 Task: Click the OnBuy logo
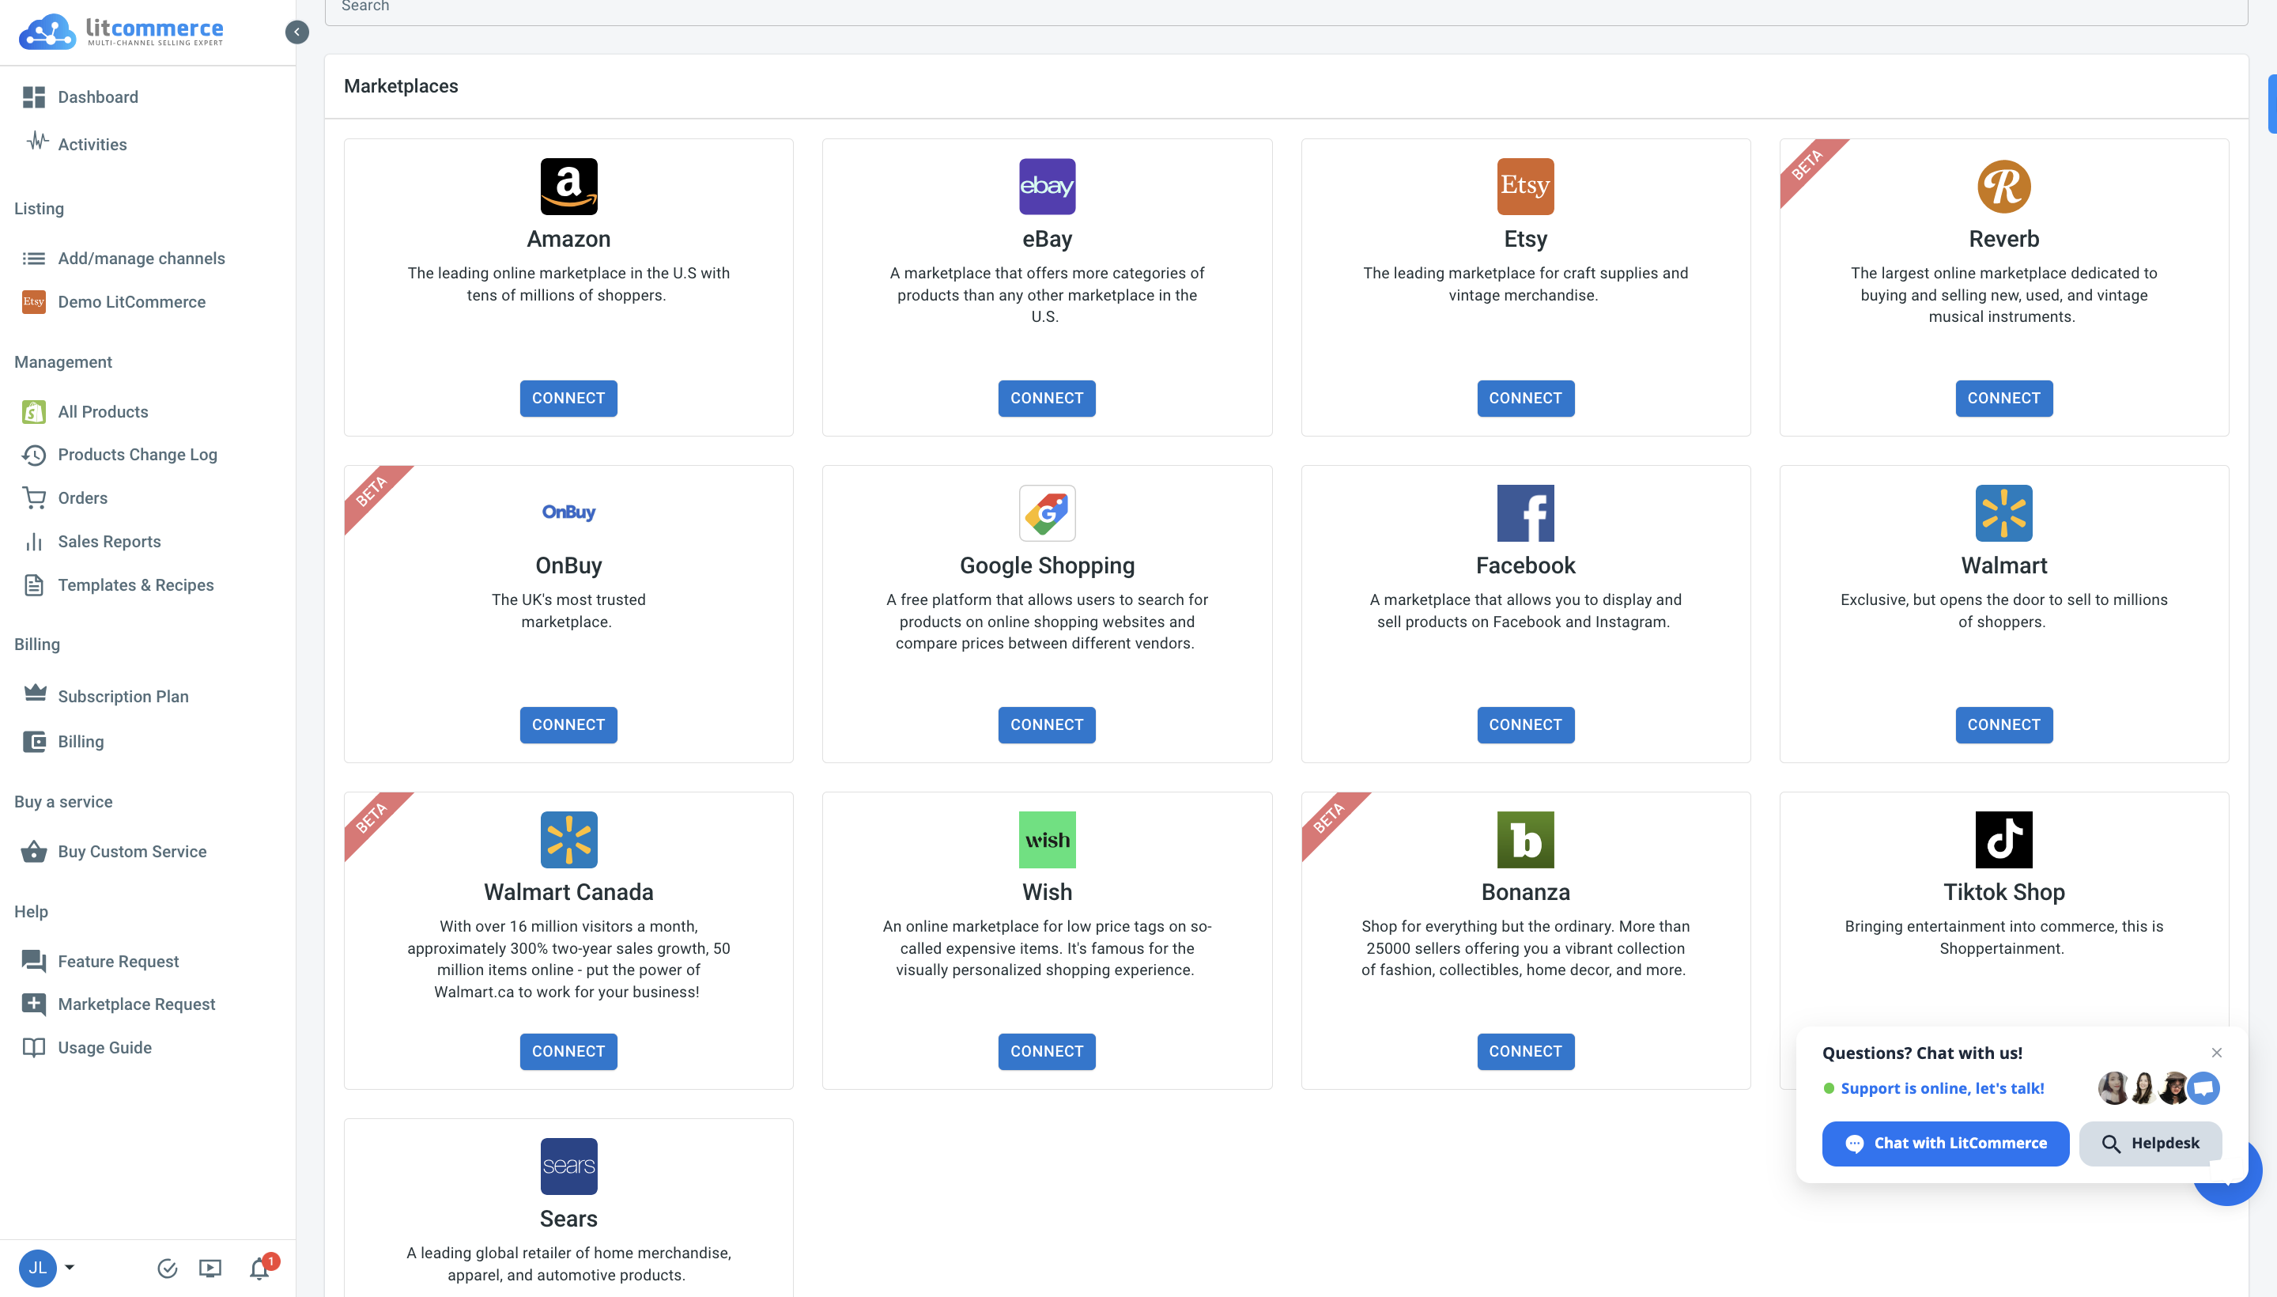[568, 512]
